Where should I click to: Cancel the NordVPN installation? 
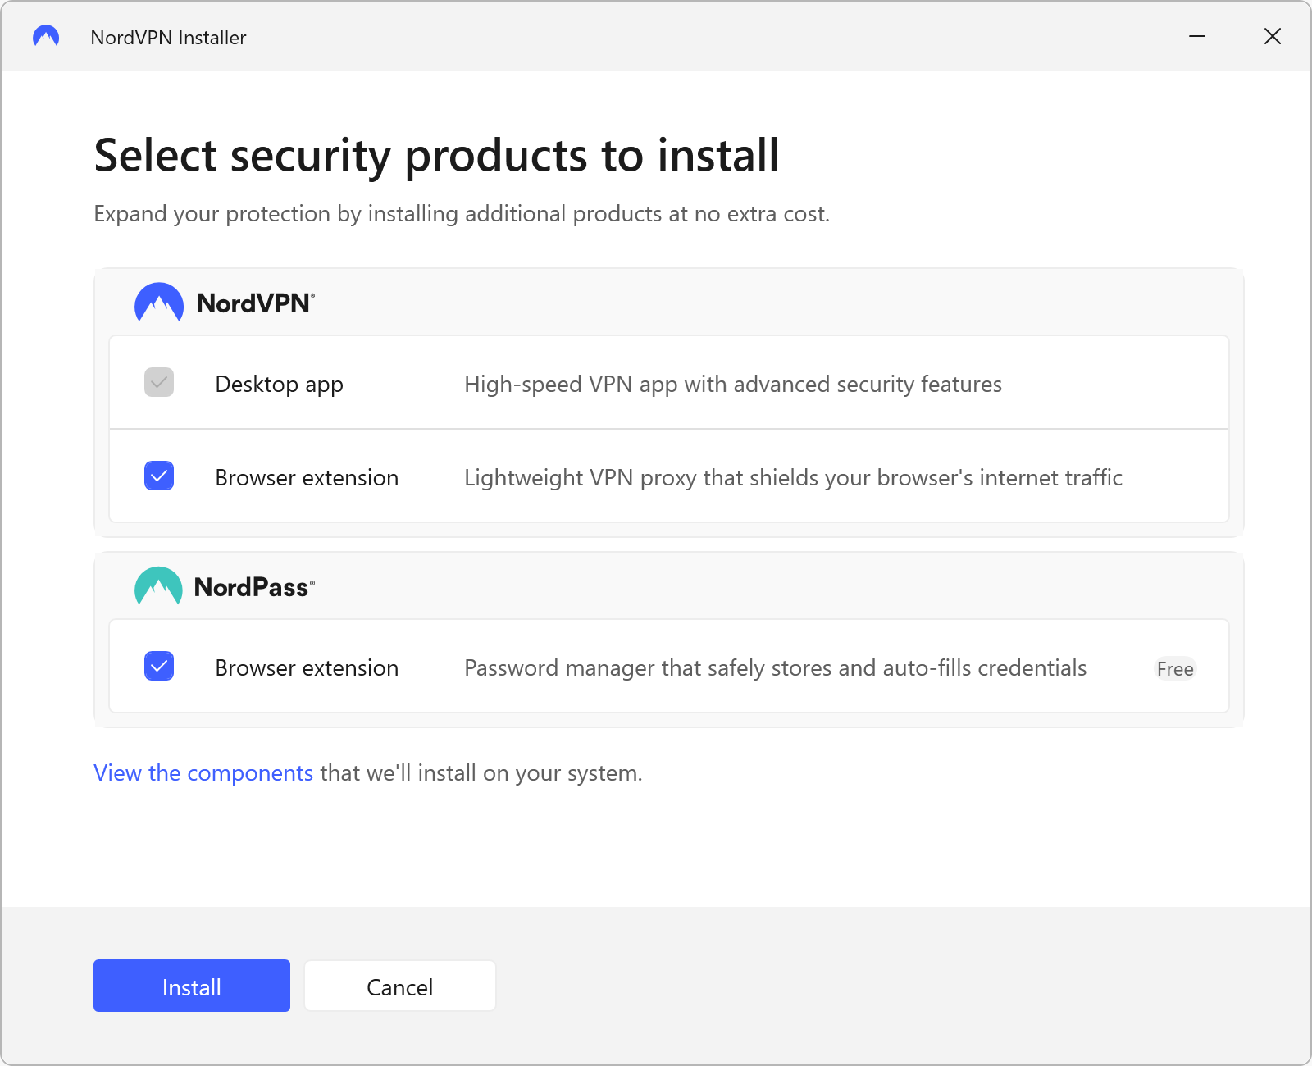pos(400,986)
